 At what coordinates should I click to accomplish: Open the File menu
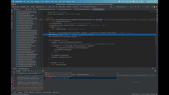25,2
